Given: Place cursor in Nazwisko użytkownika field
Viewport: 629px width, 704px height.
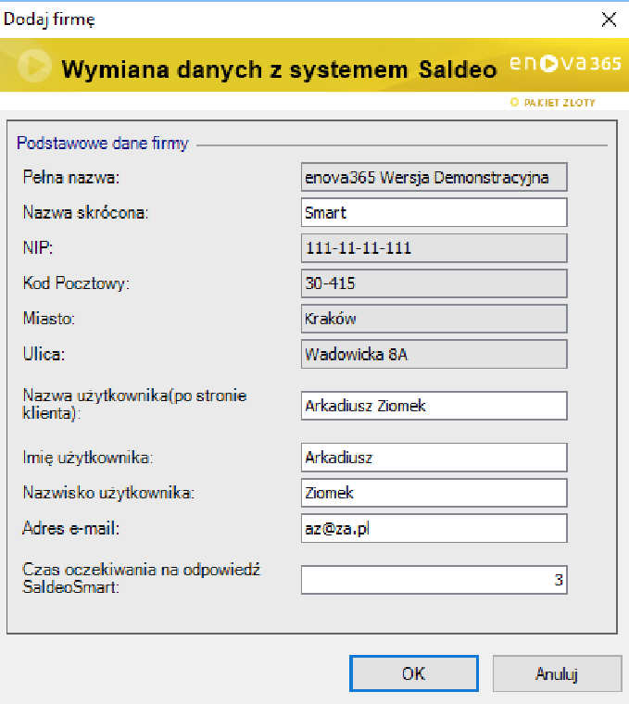Looking at the screenshot, I should coord(434,493).
